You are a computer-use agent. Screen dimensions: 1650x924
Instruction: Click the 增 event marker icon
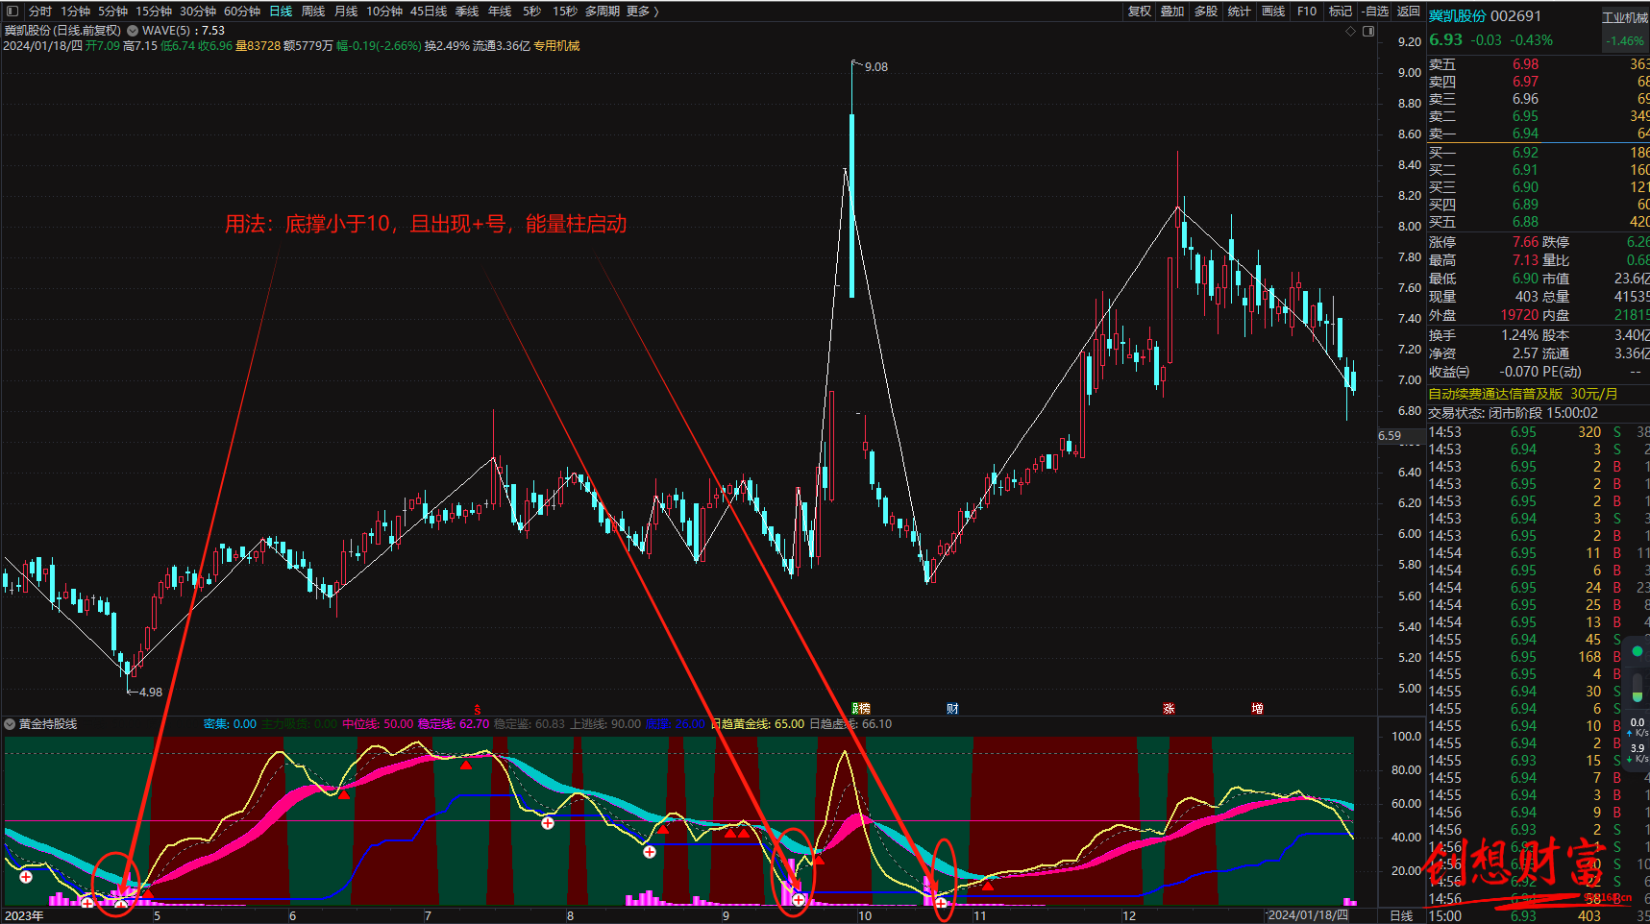pos(1257,709)
